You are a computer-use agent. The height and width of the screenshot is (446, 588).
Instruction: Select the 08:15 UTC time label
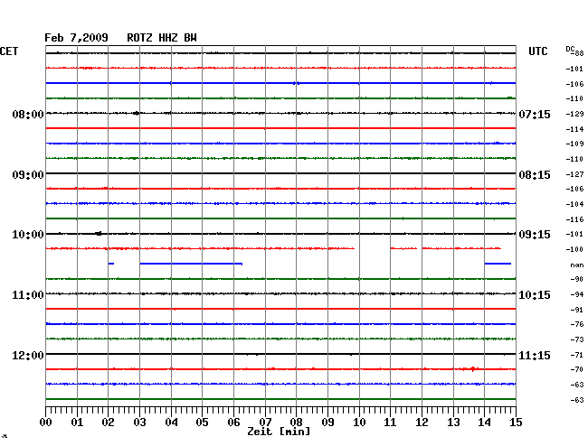535,175
